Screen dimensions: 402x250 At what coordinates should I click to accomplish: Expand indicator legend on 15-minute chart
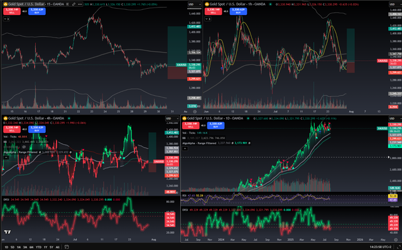coord(6,19)
